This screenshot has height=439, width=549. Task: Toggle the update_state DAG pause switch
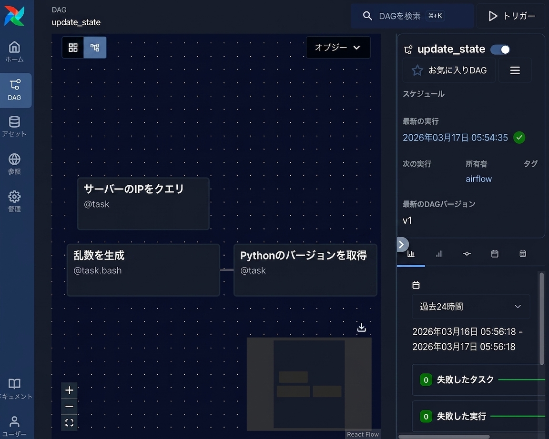click(x=500, y=50)
